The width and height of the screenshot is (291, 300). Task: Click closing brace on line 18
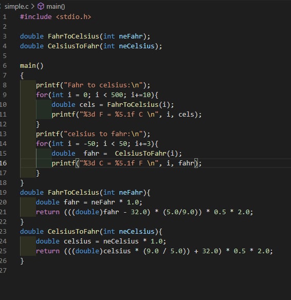[22, 183]
